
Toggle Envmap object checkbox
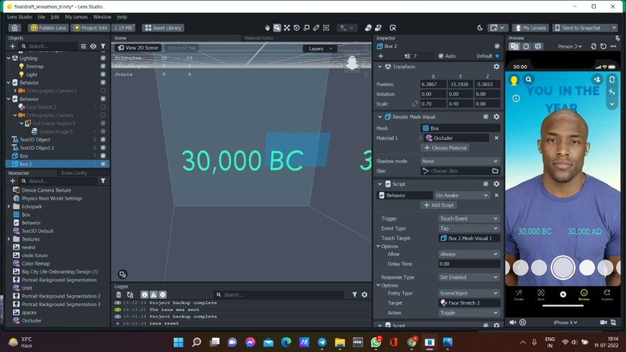point(103,66)
